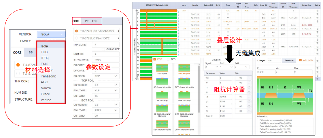Click the Max impedance field
This screenshot has height=138, width=323.
coord(303,72)
